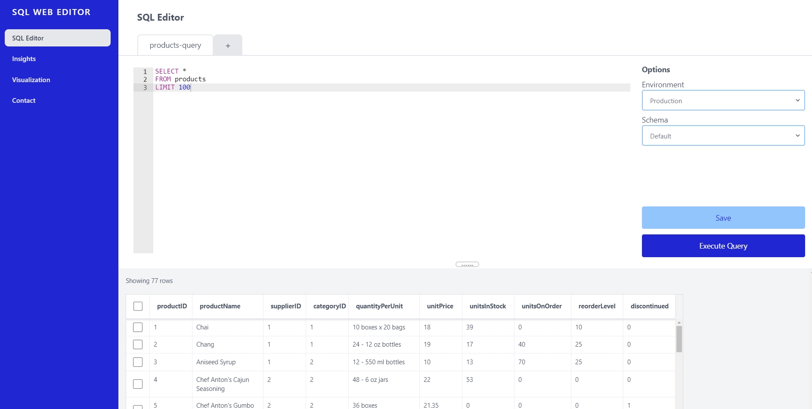Screen dimensions: 812x409
Task: Switch to the products-query tab
Action: (175, 45)
